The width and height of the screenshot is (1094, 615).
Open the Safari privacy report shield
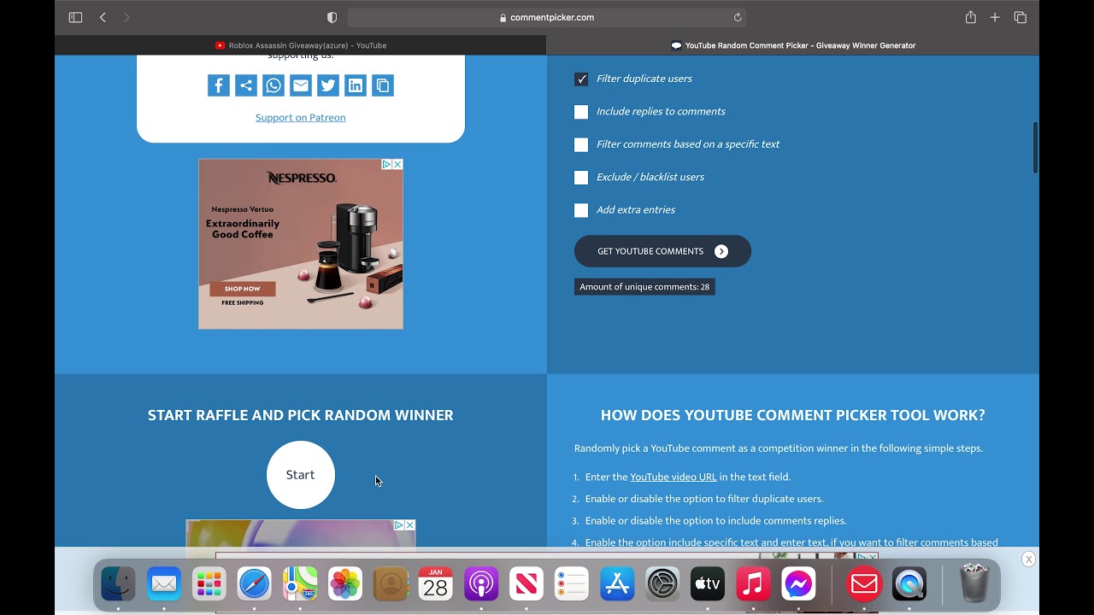(332, 17)
